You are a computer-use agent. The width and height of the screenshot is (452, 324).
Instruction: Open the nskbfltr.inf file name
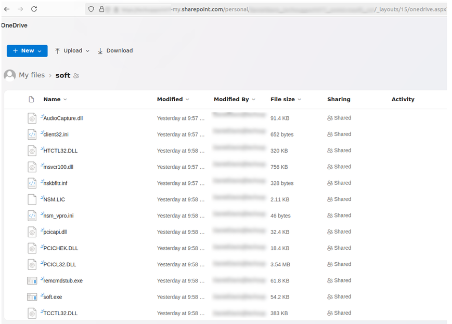[x=55, y=183]
